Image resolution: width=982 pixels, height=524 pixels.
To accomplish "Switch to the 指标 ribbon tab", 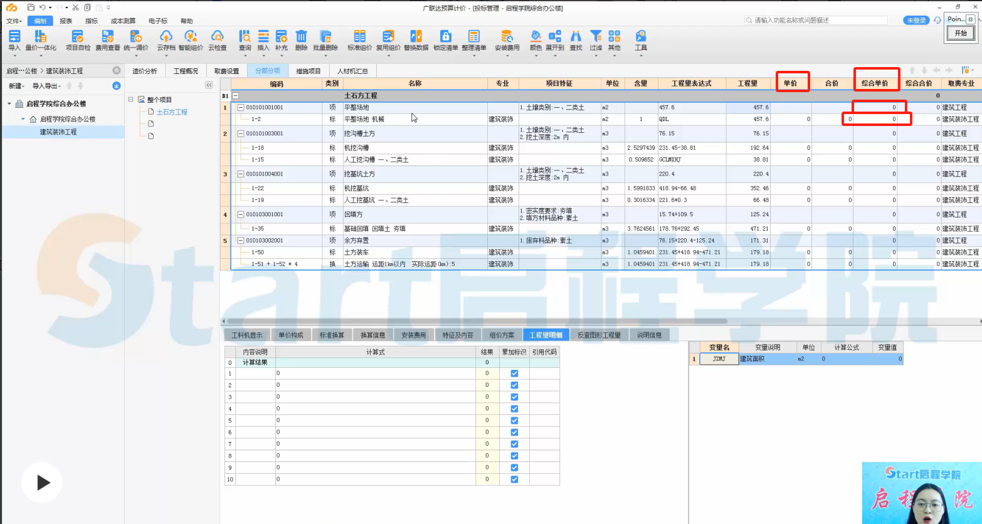I will 92,21.
